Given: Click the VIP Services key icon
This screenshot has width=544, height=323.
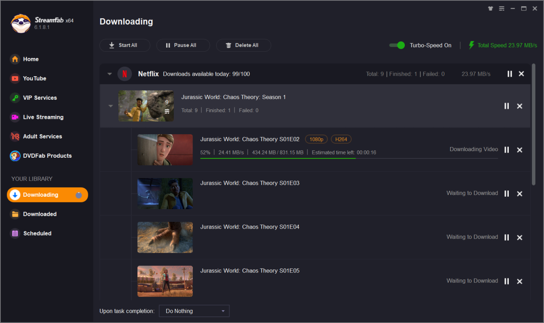Looking at the screenshot, I should click(15, 98).
